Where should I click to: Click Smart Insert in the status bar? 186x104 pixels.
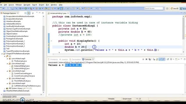click(127, 99)
